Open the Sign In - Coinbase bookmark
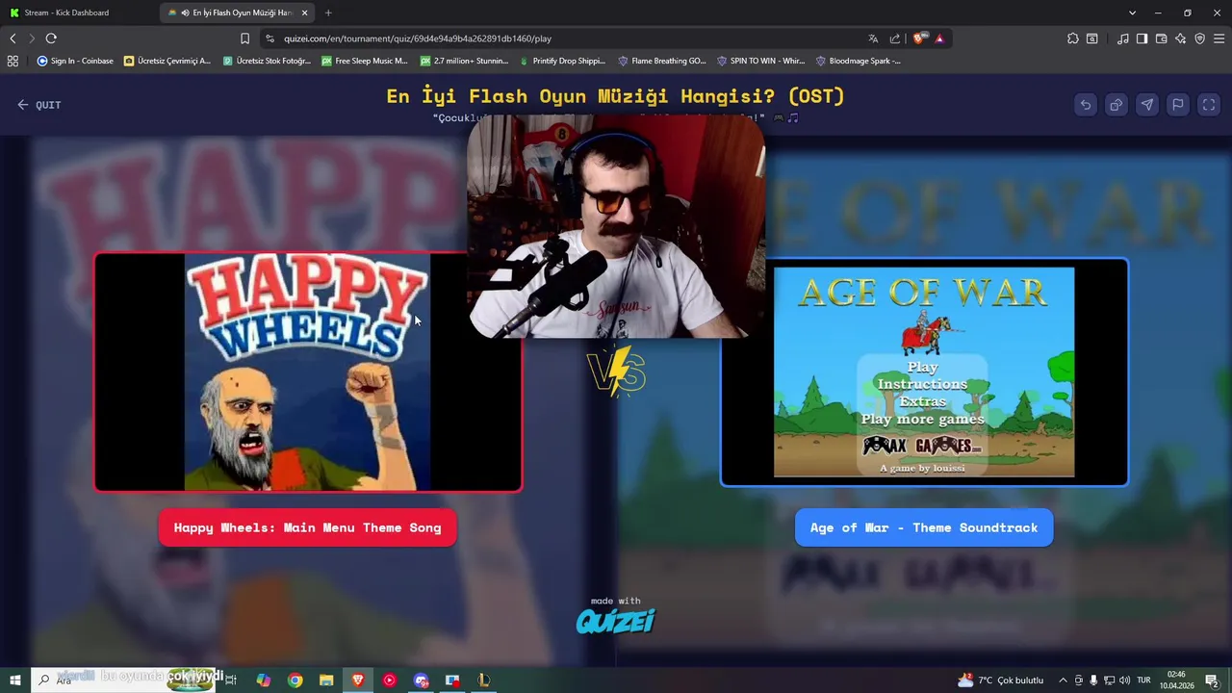This screenshot has width=1232, height=693. pos(75,61)
